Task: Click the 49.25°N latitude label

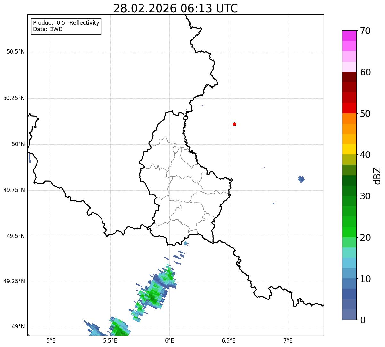Action: (x=14, y=281)
